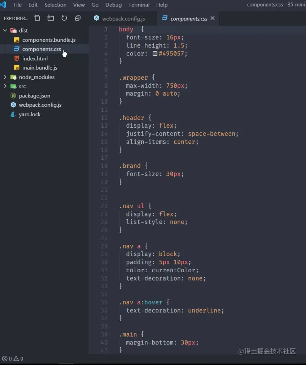
Task: Click the #495057 color swatch in editor
Action: pos(155,53)
